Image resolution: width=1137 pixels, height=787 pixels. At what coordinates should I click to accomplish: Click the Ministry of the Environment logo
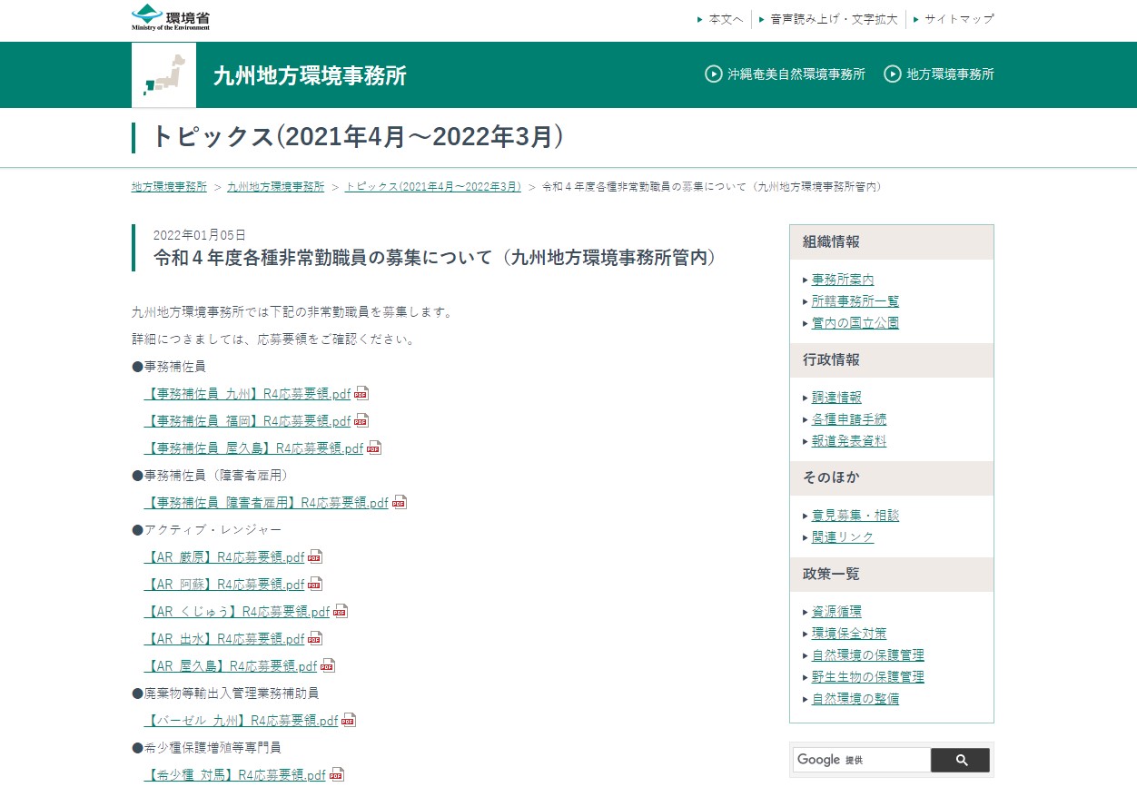pyautogui.click(x=171, y=17)
